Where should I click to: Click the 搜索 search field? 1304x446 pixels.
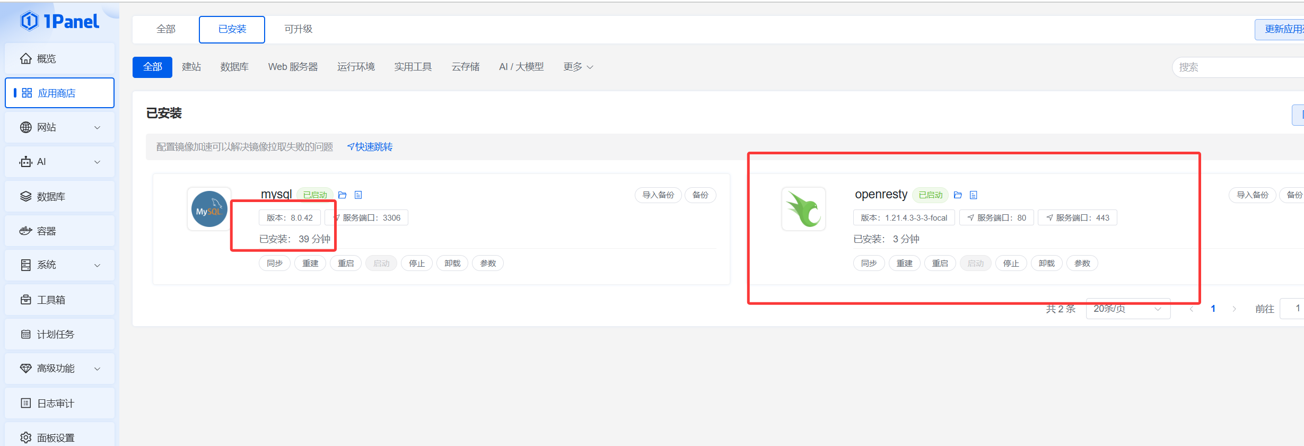tap(1238, 67)
